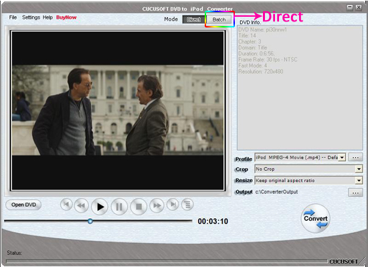Click the DVD Name: pi30nnw1 line
This screenshot has width=368, height=267.
(x=262, y=30)
